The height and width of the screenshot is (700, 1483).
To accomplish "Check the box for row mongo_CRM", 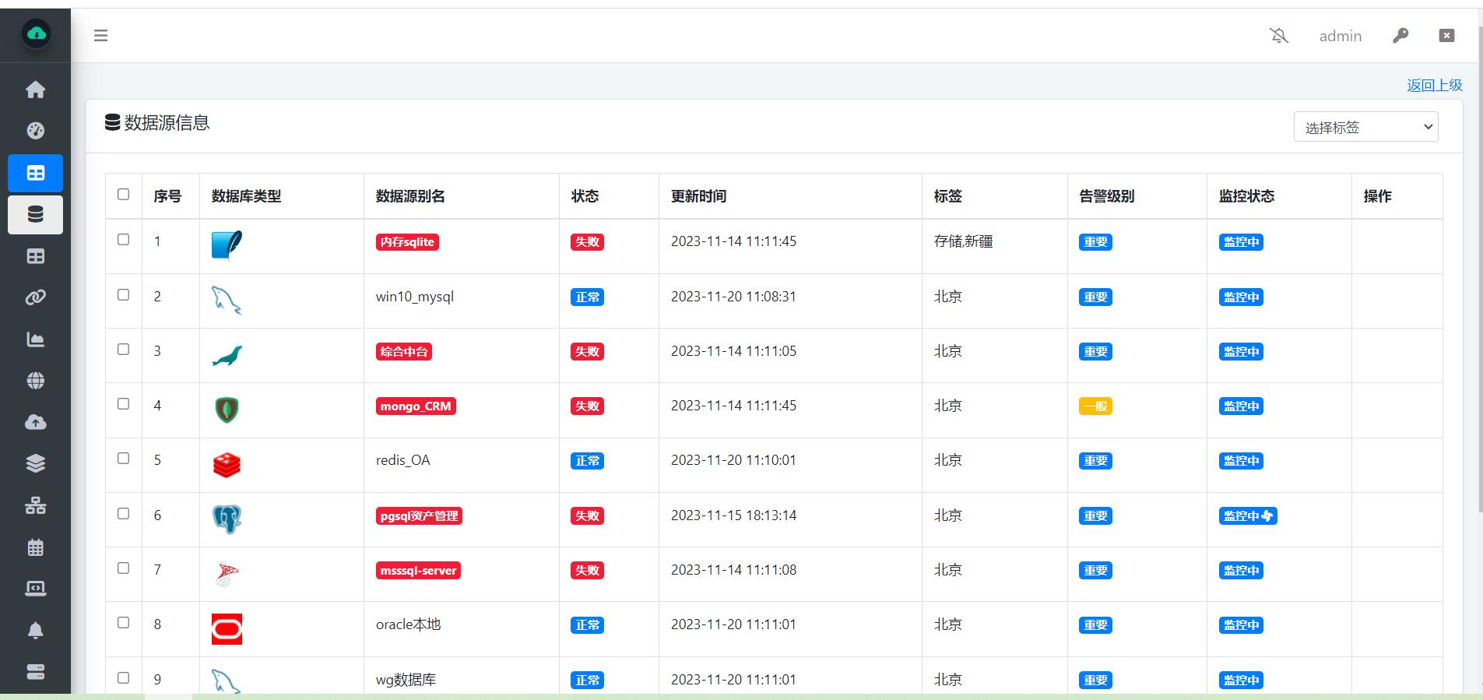I will [x=123, y=404].
